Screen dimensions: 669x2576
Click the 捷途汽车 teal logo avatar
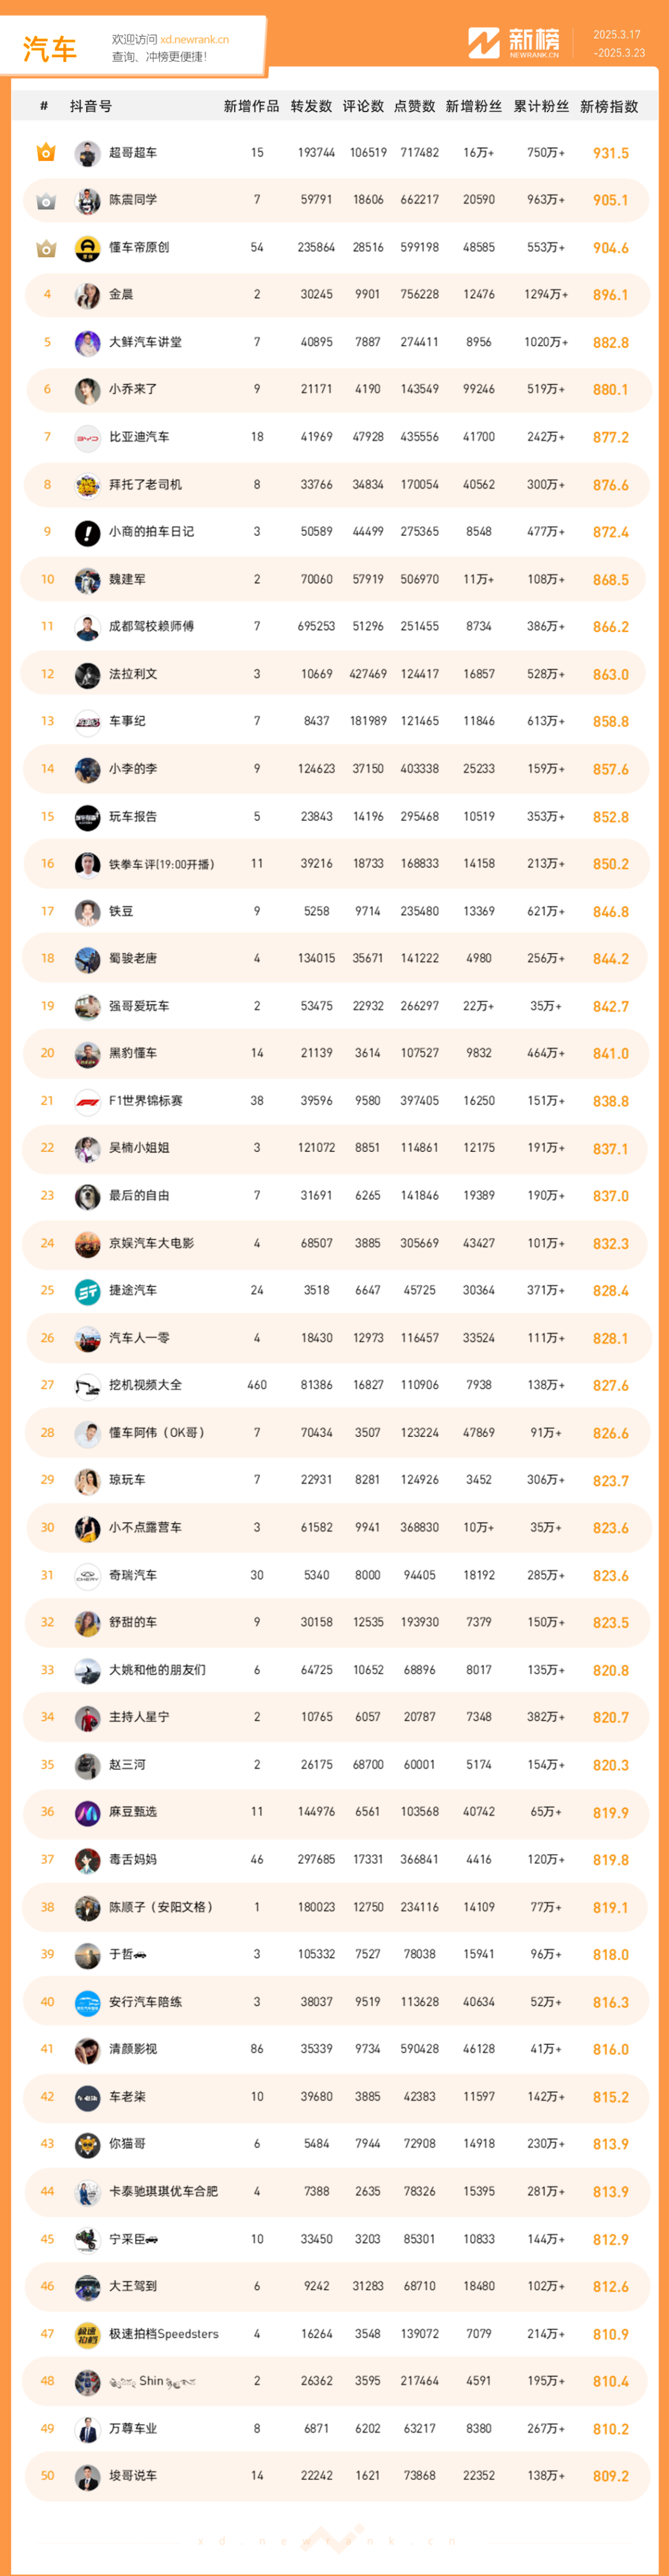point(88,1291)
